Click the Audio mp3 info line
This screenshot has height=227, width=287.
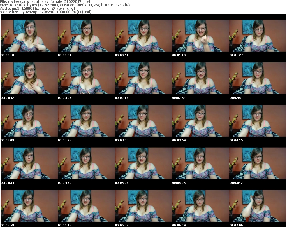(38, 8)
